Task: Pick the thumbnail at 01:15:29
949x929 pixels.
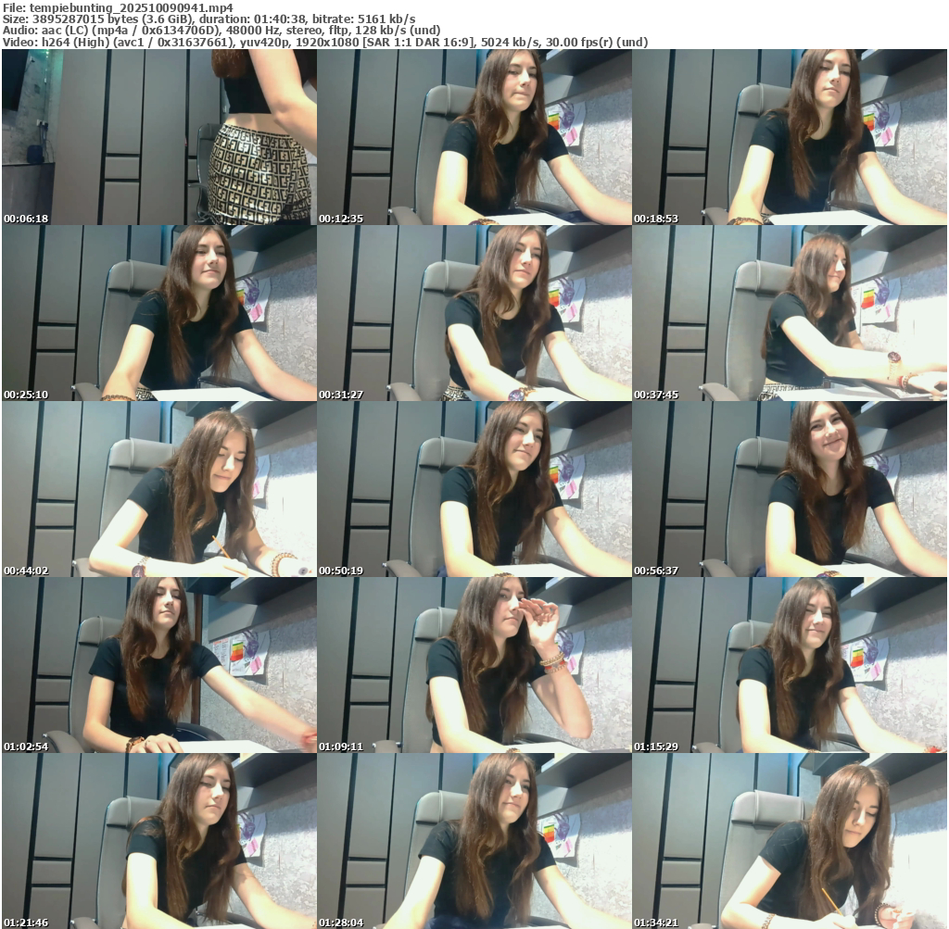Action: (790, 665)
